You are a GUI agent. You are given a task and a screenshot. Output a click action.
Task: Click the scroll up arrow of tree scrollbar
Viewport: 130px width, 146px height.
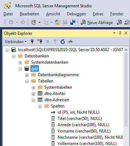(x=126, y=50)
